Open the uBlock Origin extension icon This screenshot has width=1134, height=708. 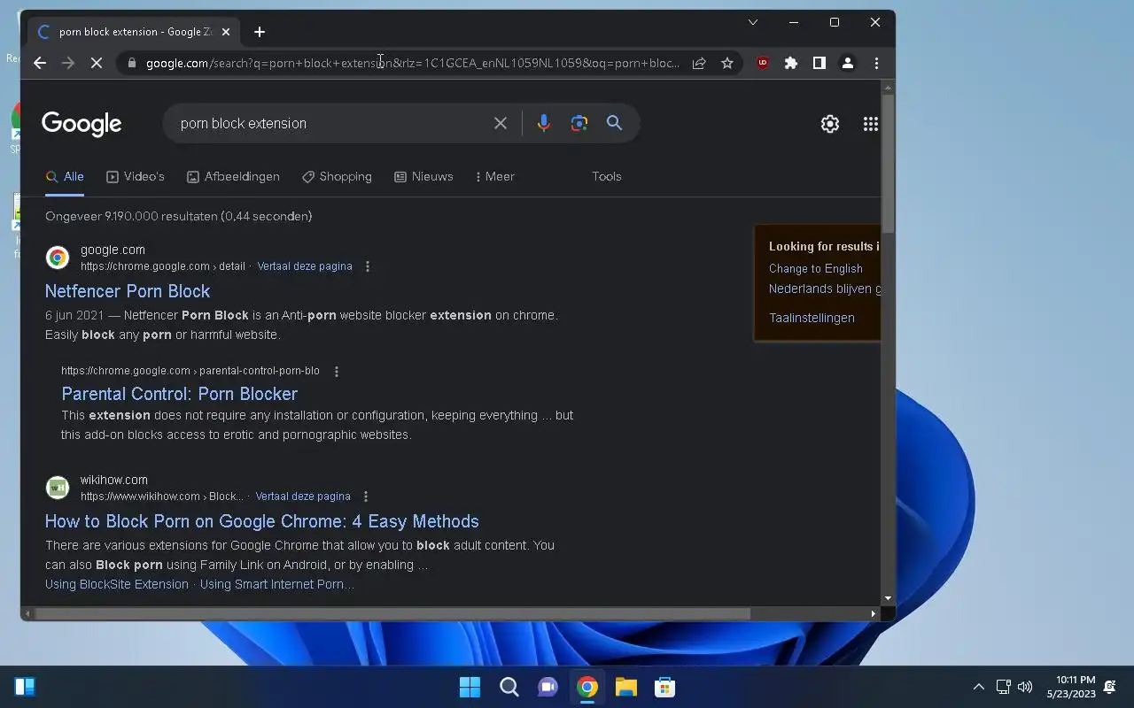(763, 63)
